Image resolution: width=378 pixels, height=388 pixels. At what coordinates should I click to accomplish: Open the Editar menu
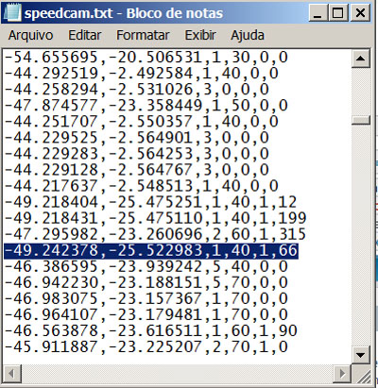click(85, 35)
